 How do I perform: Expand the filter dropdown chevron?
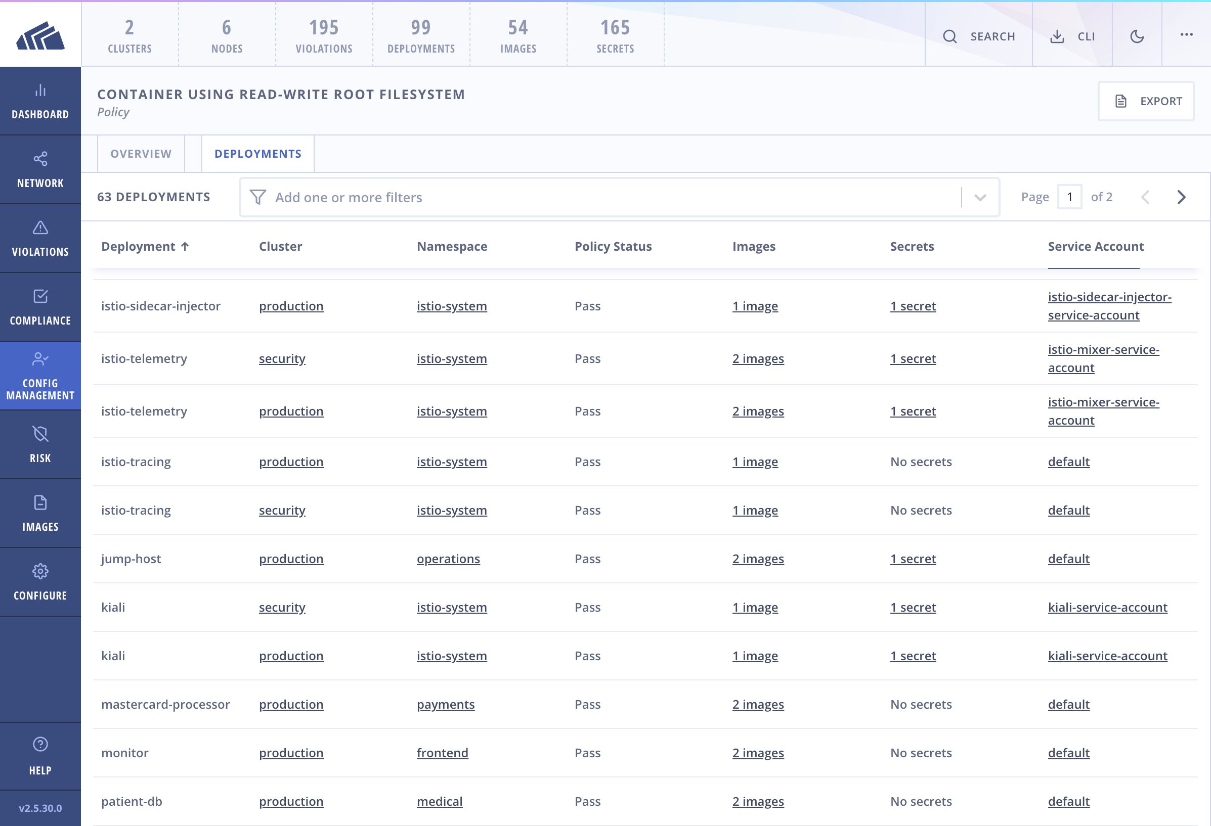(980, 197)
